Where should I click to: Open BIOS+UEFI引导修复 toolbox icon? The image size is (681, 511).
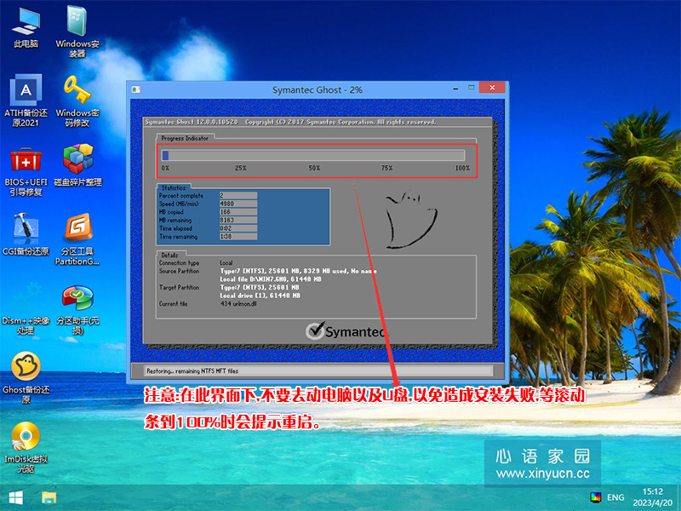point(26,171)
